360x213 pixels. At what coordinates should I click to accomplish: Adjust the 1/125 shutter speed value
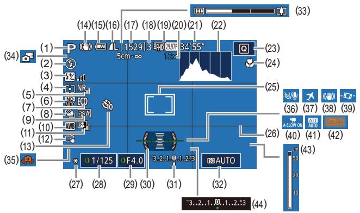pyautogui.click(x=99, y=160)
